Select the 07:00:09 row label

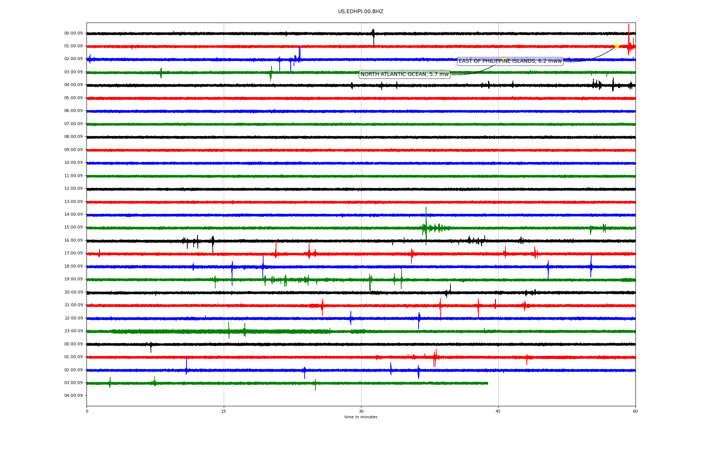point(73,124)
